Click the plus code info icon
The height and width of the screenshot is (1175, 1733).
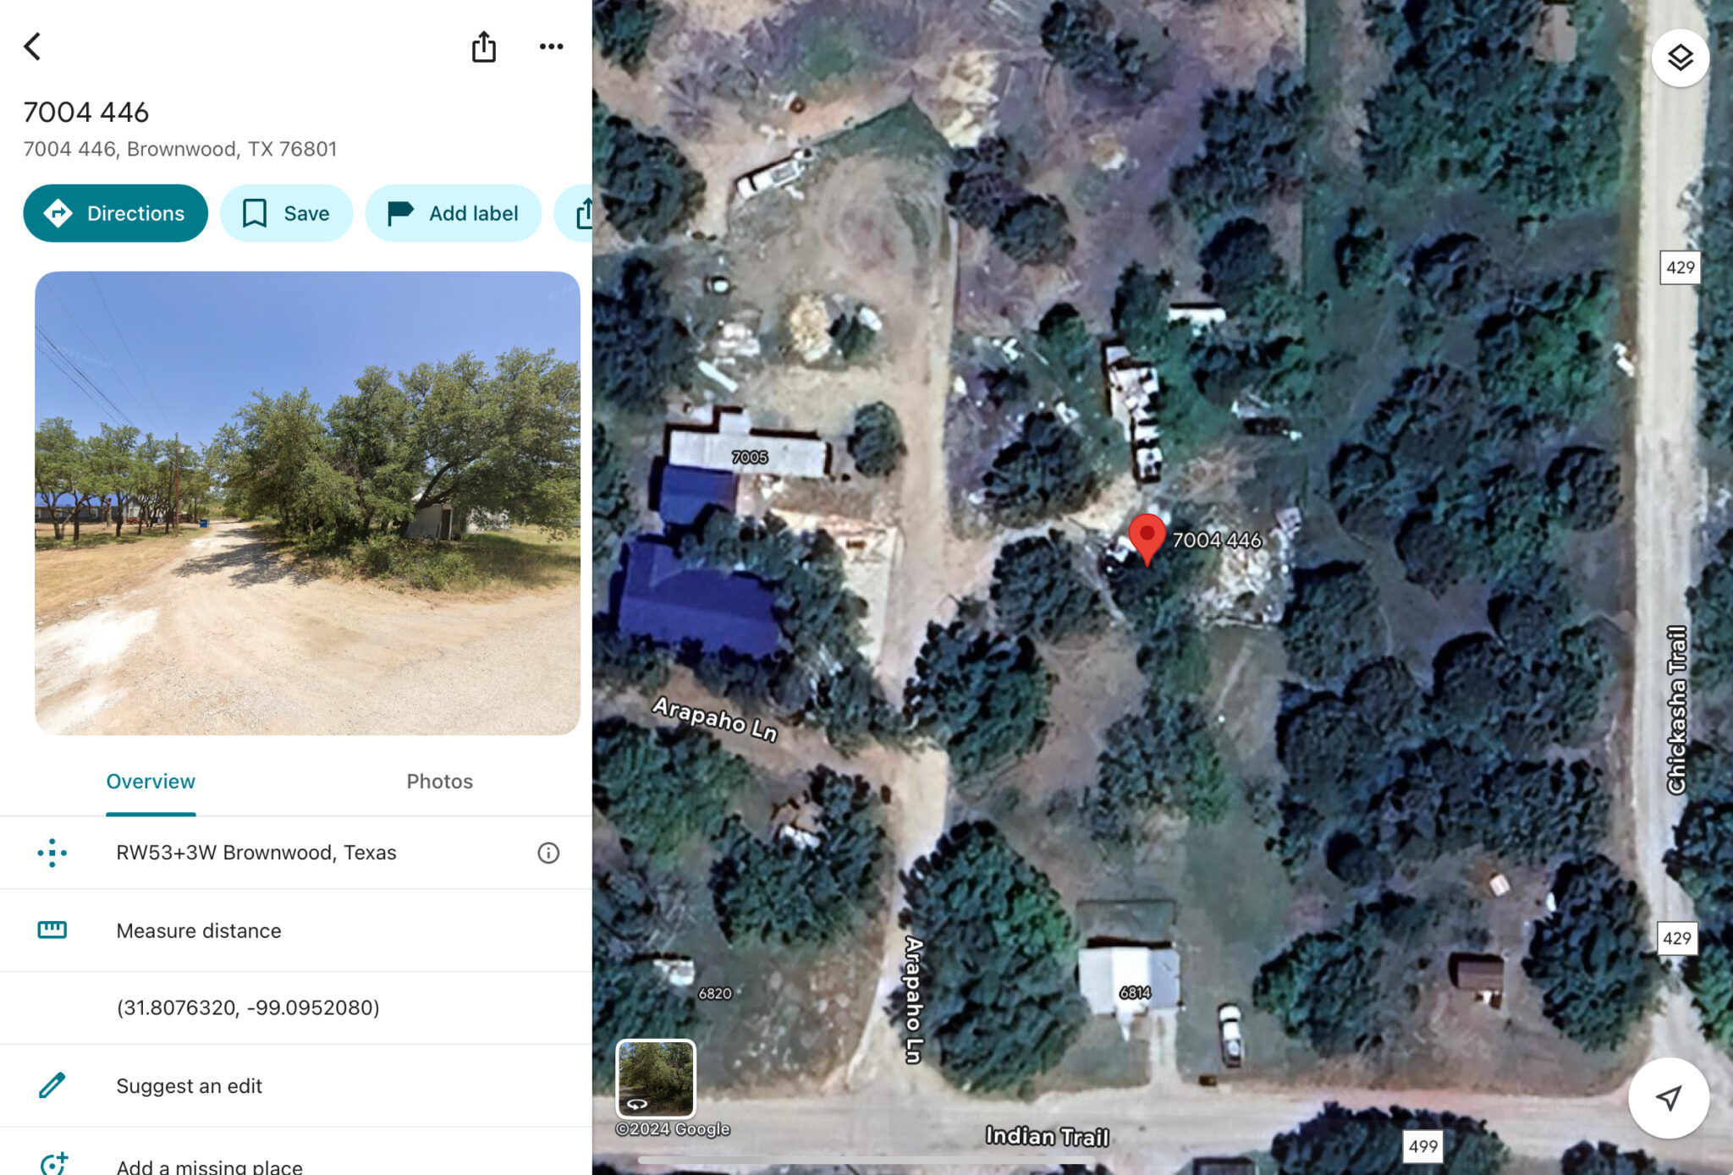[548, 853]
